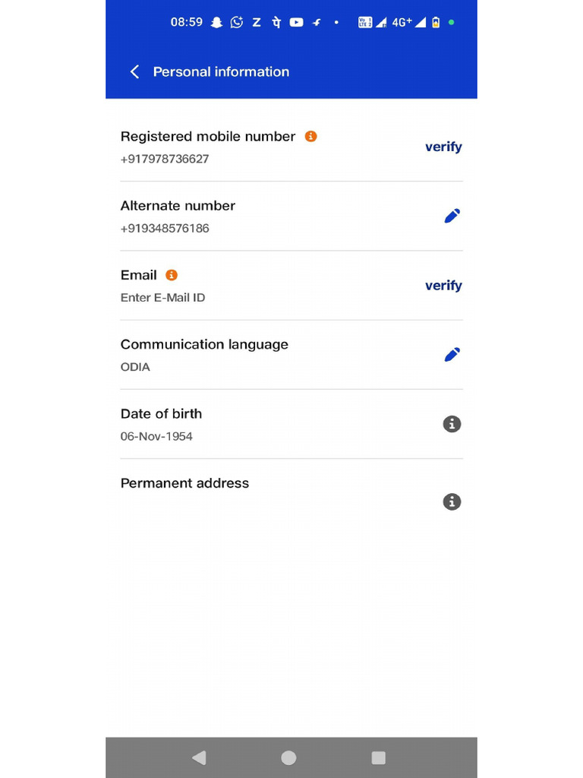Tap the registered number +917978736627
The image size is (583, 778).
165,160
